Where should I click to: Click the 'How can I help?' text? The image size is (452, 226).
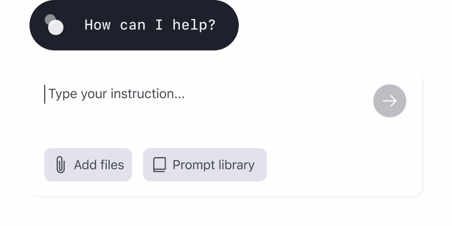(150, 25)
